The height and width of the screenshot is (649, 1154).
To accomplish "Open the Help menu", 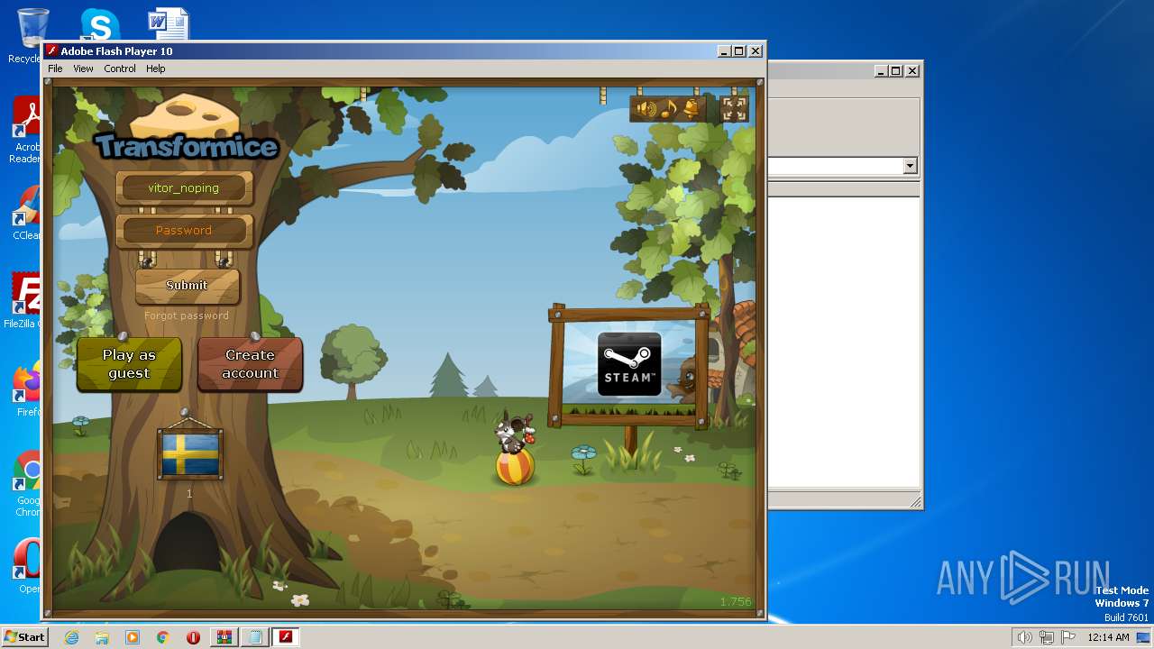I will click(x=156, y=69).
